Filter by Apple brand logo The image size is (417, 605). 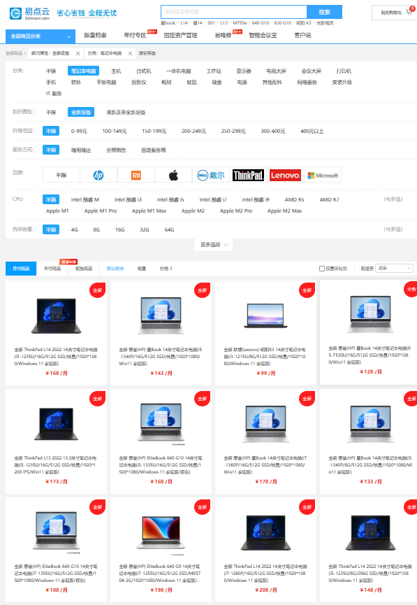(x=173, y=176)
